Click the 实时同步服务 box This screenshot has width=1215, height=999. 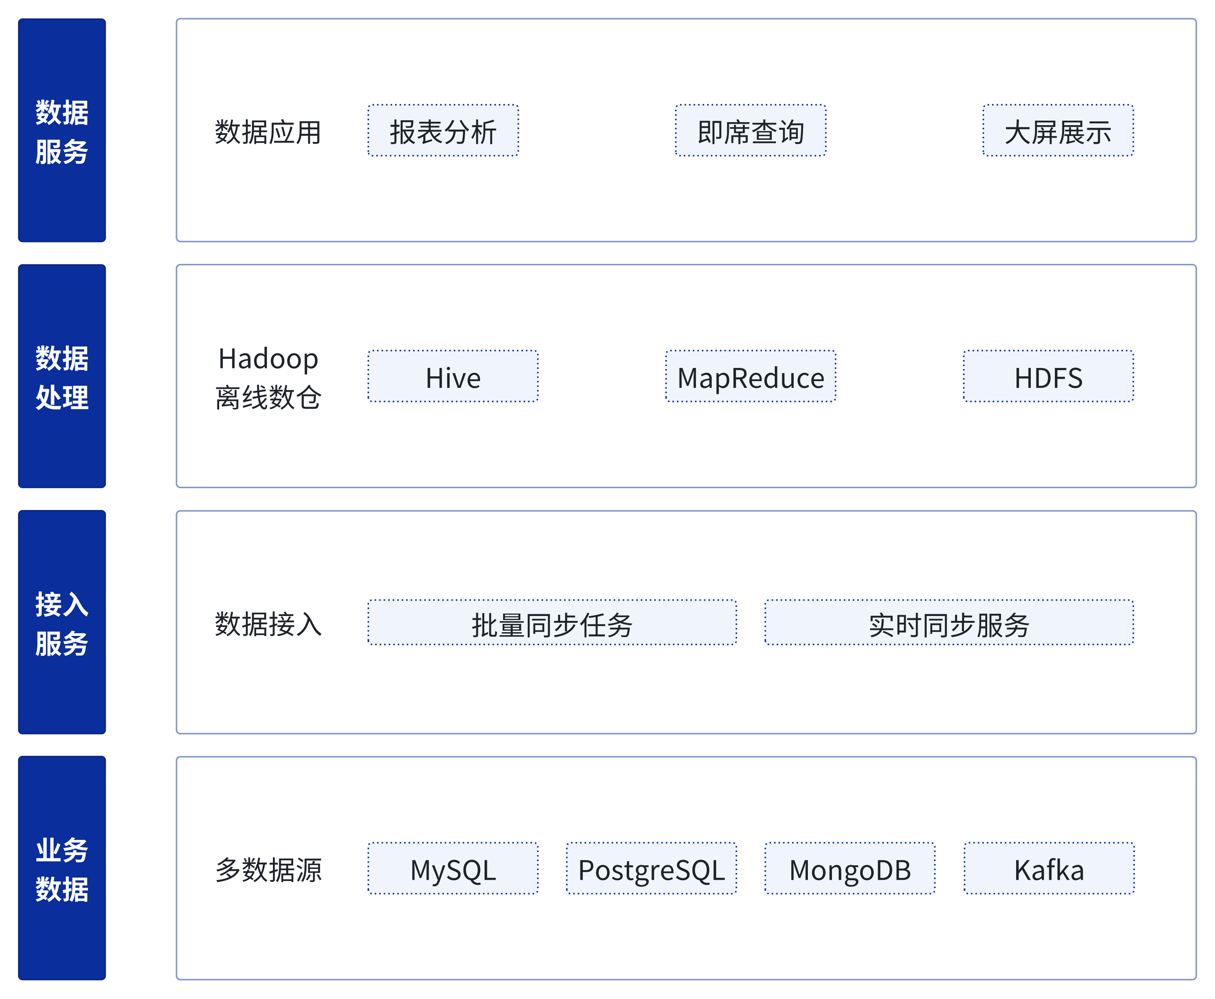coord(949,623)
